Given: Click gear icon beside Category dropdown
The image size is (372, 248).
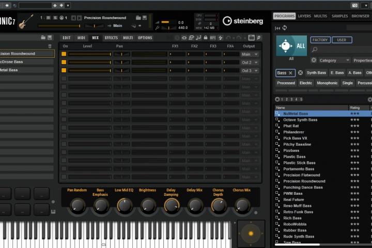Looking at the screenshot, I should click(x=314, y=60).
